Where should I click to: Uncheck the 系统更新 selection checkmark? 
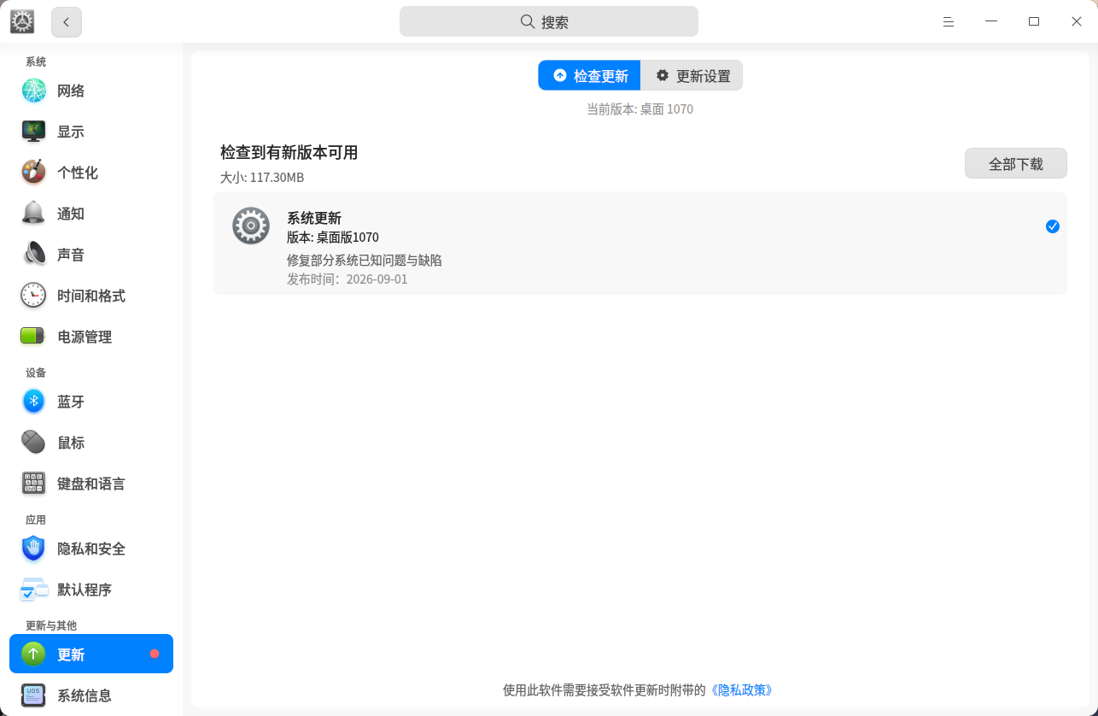[x=1053, y=226]
